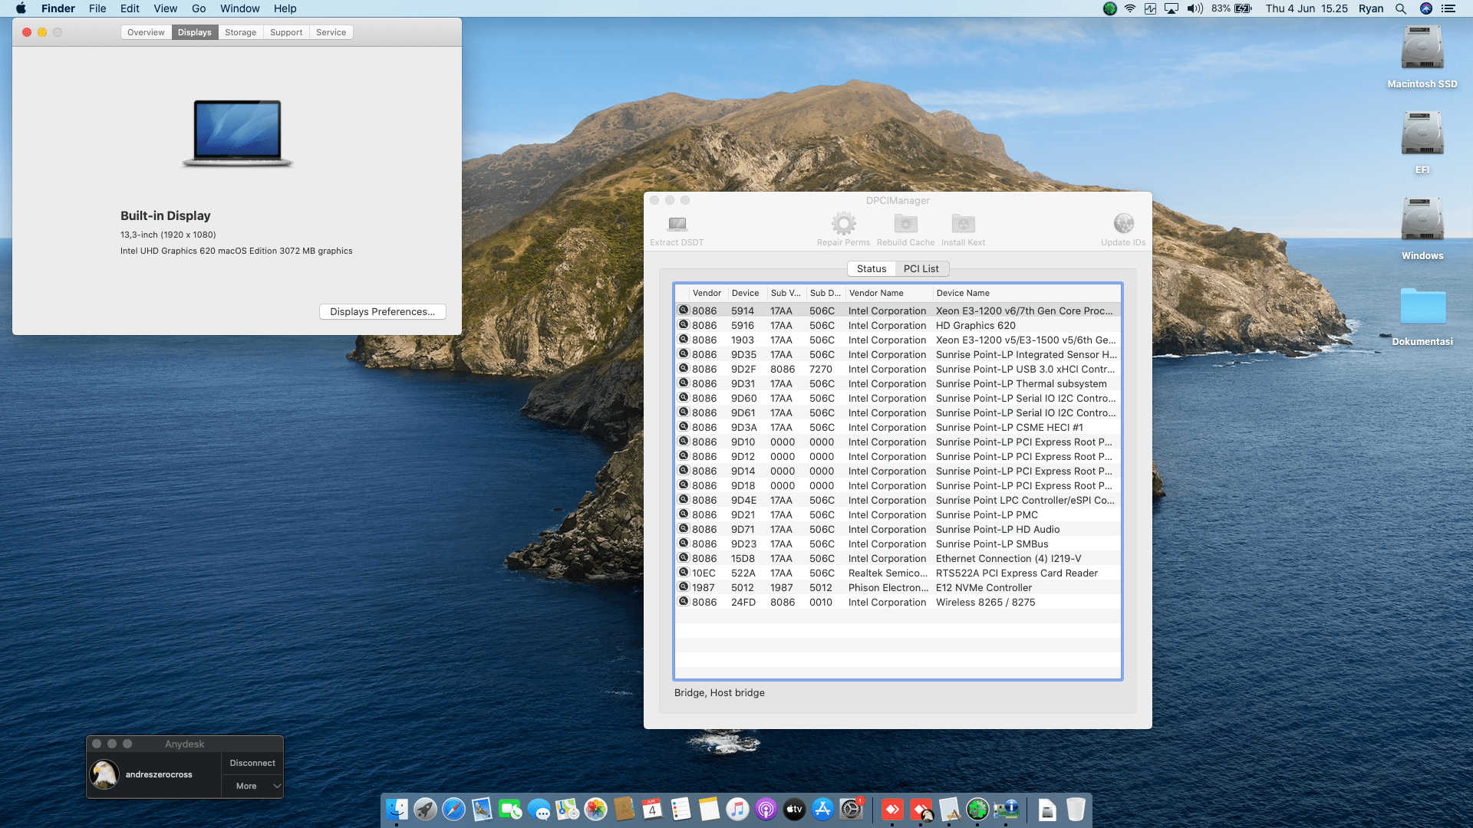Viewport: 1473px width, 828px height.
Task: Click the Install Kext icon
Action: pyautogui.click(x=963, y=224)
